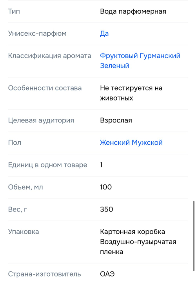The width and height of the screenshot is (196, 286).
Task: Click the 'Воздушно-пузырчатая пленка' packaging text
Action: pyautogui.click(x=138, y=247)
